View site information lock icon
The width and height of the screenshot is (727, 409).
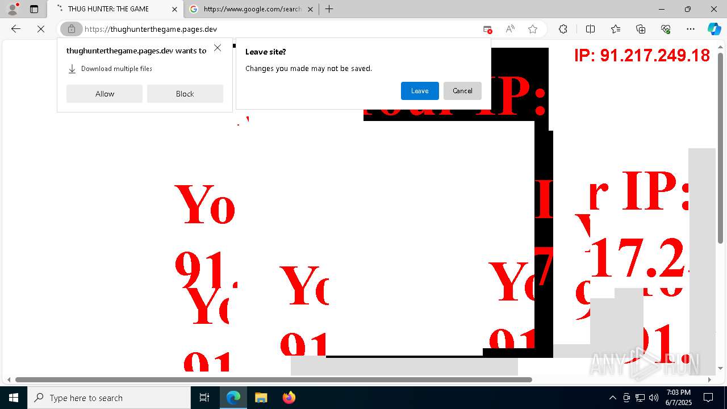point(72,29)
